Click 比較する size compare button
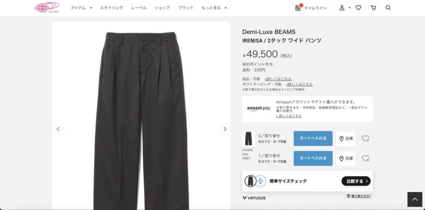425x210 pixels. [x=356, y=181]
